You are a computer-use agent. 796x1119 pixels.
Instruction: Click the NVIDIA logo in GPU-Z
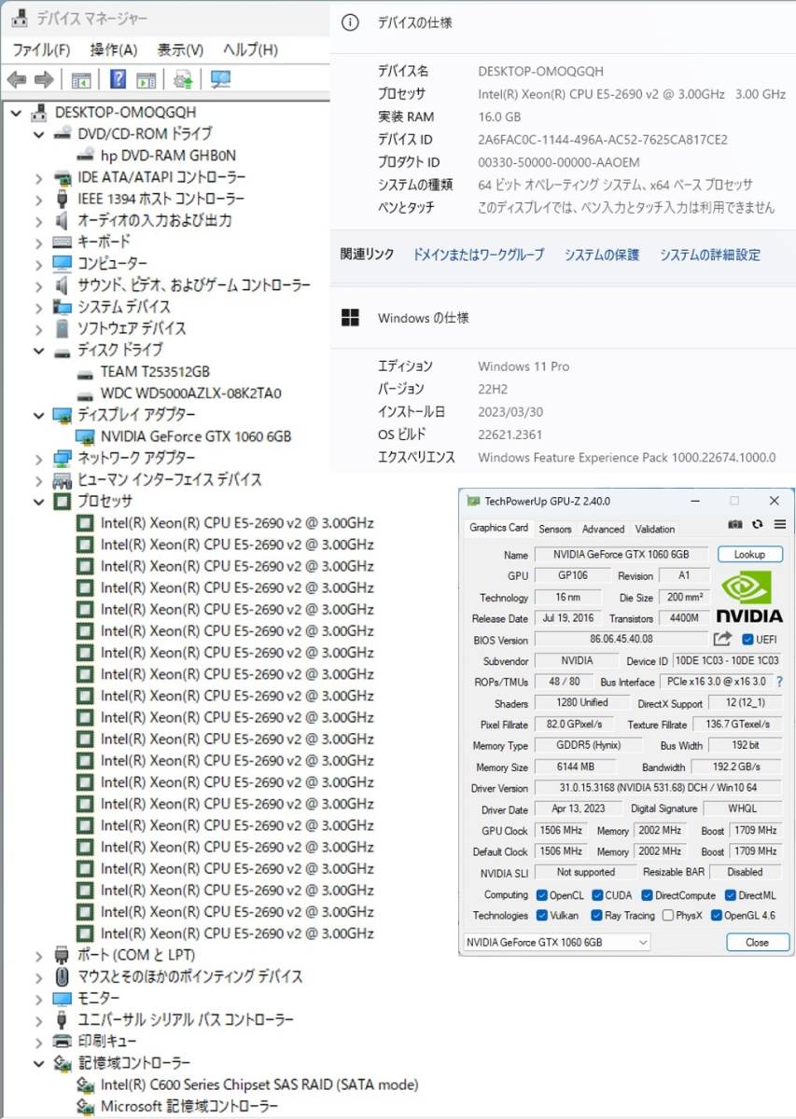[750, 598]
